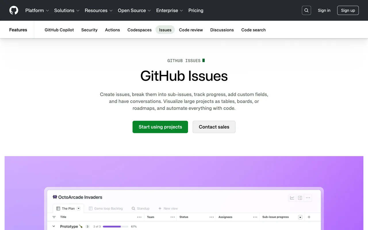Click Start using projects button
The height and width of the screenshot is (230, 368).
(x=160, y=127)
